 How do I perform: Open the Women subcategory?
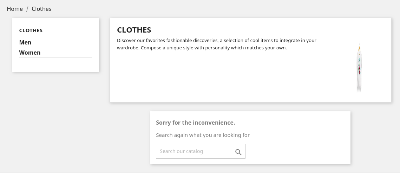30,53
